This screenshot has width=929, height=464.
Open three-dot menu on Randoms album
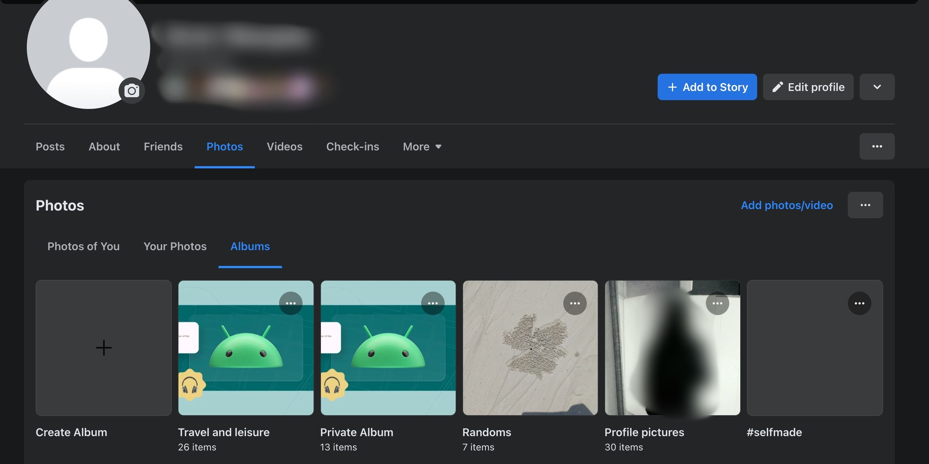pyautogui.click(x=575, y=303)
